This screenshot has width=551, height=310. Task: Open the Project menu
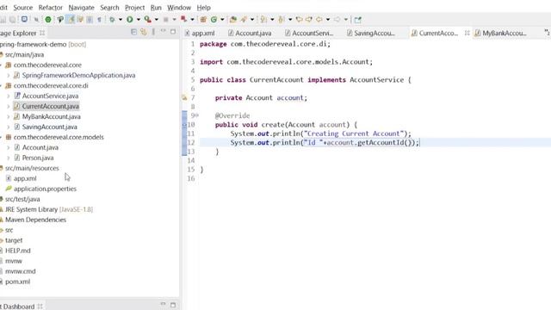pos(134,8)
